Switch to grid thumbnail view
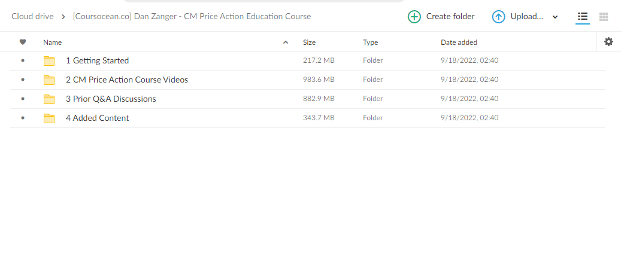The image size is (621, 265). [604, 17]
